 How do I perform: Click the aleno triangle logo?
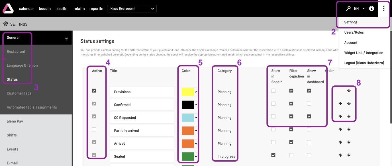pyautogui.click(x=8, y=9)
